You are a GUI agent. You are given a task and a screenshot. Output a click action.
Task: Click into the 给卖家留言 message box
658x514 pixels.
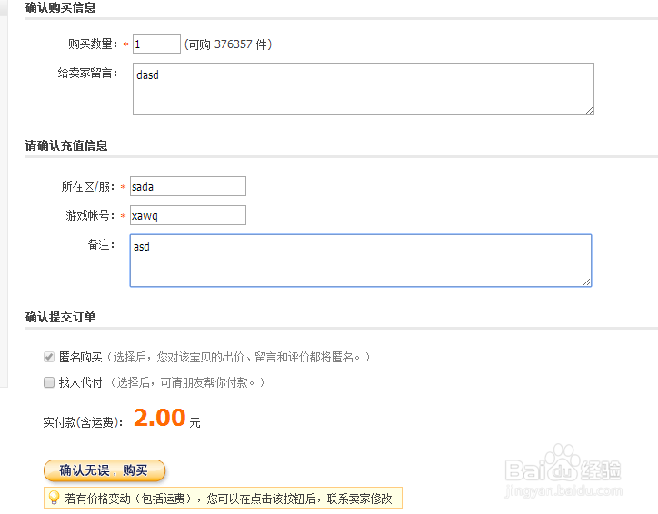point(363,88)
